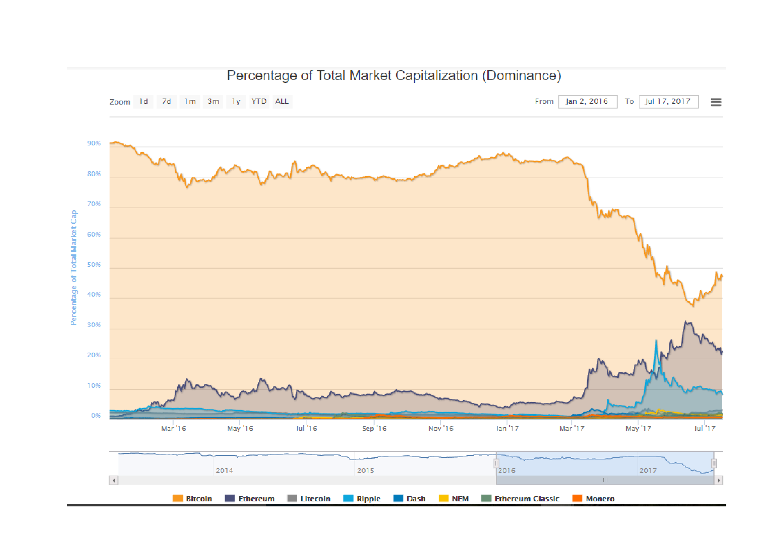Viewport: 784px width, 554px height.
Task: Switch to the 7d zoom option
Action: pos(166,101)
